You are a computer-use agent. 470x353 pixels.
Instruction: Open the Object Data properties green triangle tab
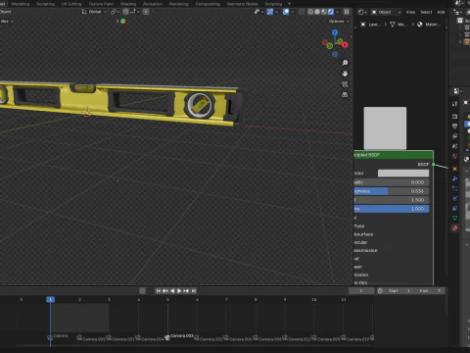click(454, 218)
